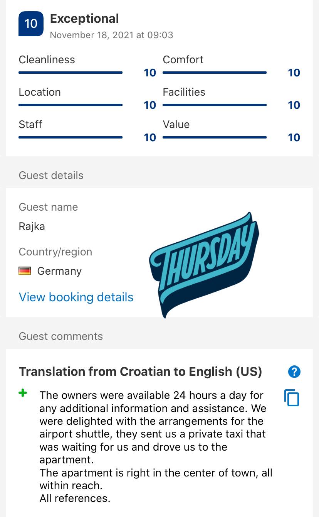
Task: Tap the German flag icon
Action: coord(25,271)
